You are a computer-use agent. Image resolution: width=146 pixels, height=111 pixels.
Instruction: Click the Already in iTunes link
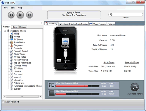point(132,62)
